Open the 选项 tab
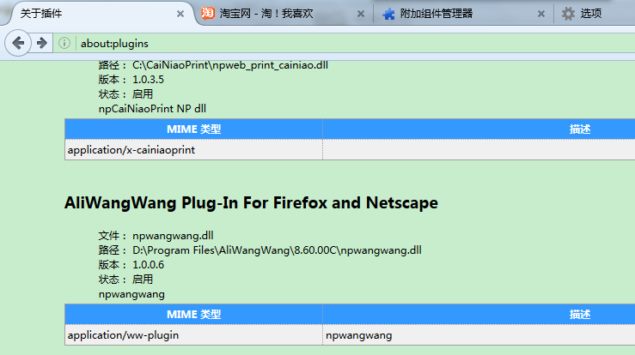635x355 pixels. [593, 14]
